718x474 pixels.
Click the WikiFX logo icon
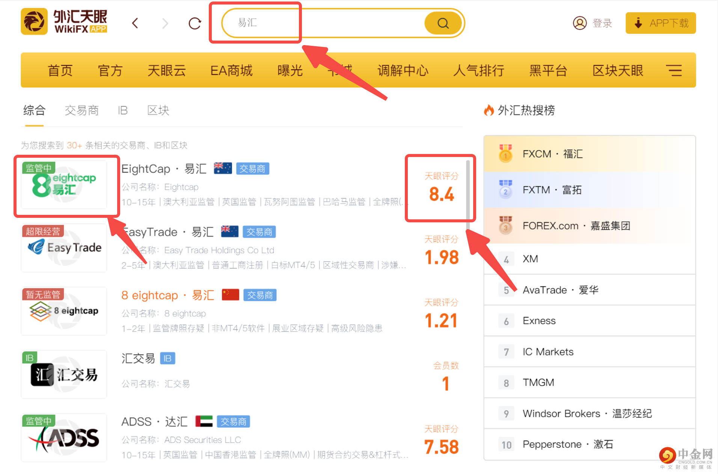click(34, 22)
